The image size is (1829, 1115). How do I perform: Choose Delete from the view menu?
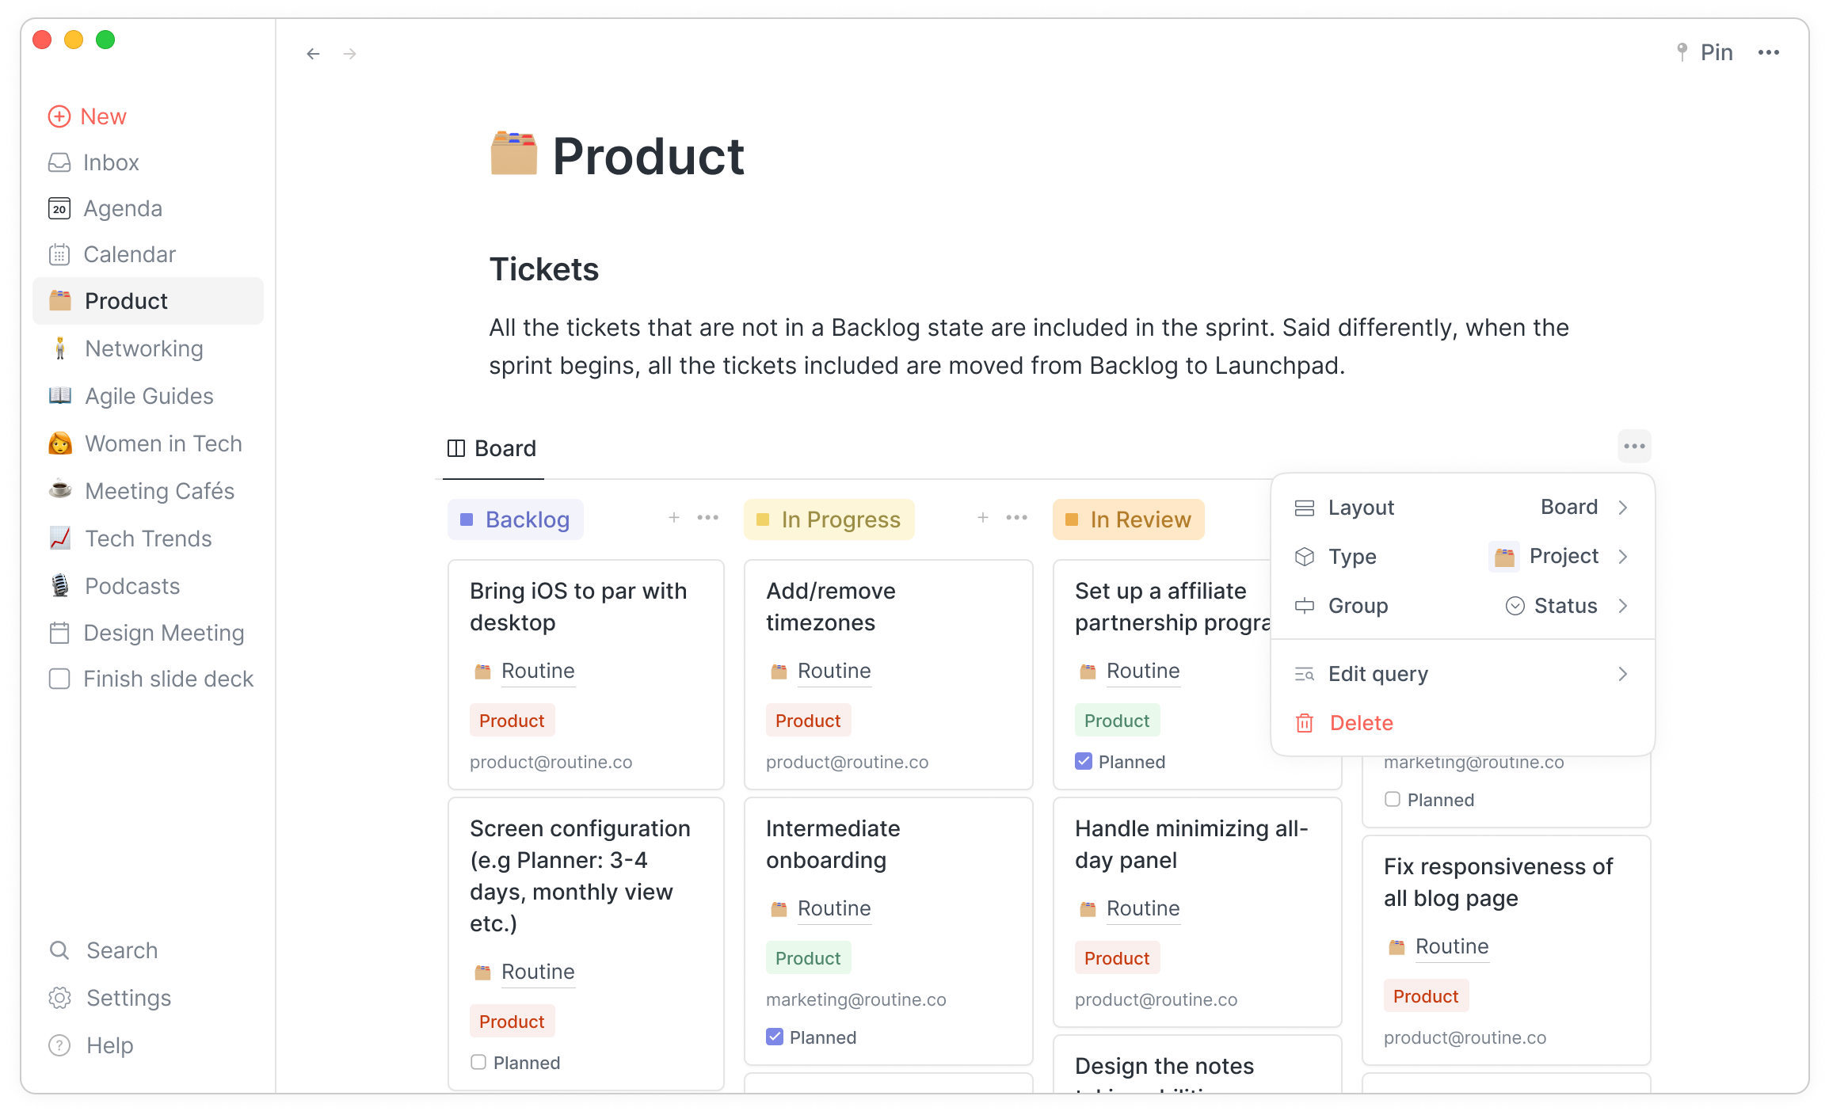coord(1361,723)
